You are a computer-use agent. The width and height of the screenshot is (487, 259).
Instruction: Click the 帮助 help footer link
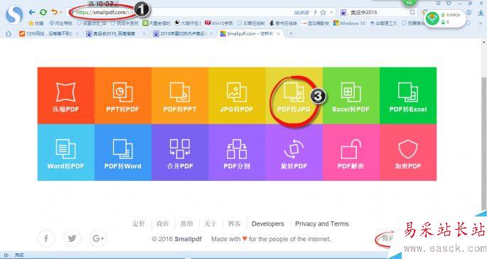(187, 224)
